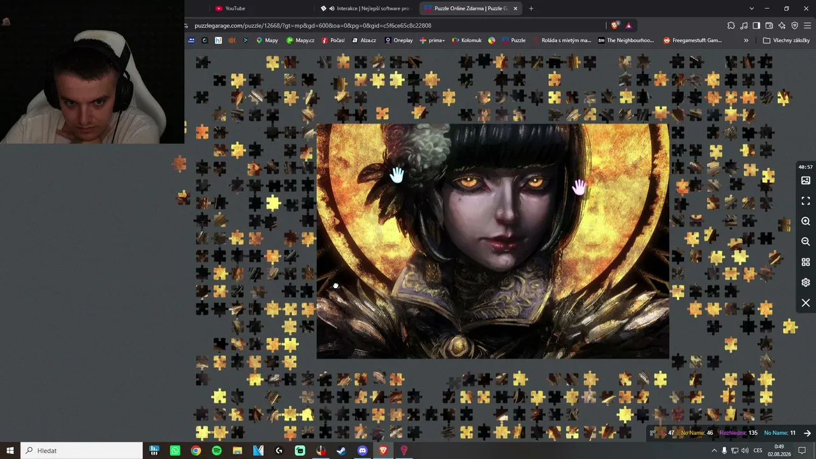The width and height of the screenshot is (816, 459).
Task: Open the Brave VPN shield icon
Action: click(x=794, y=25)
